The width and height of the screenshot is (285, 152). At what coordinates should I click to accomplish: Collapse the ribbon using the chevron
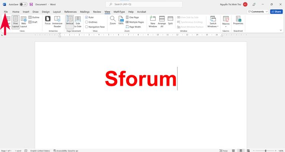(x=281, y=30)
